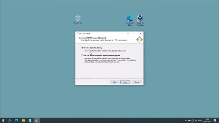This screenshot has height=123, width=219.
Task: Open the notification center
Action: pyautogui.click(x=215, y=121)
